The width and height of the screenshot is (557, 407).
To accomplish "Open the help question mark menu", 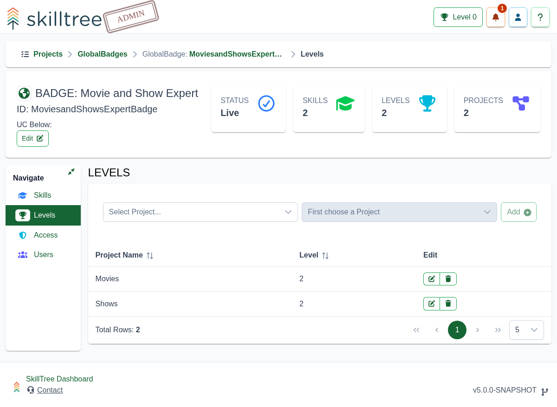I will (x=540, y=17).
